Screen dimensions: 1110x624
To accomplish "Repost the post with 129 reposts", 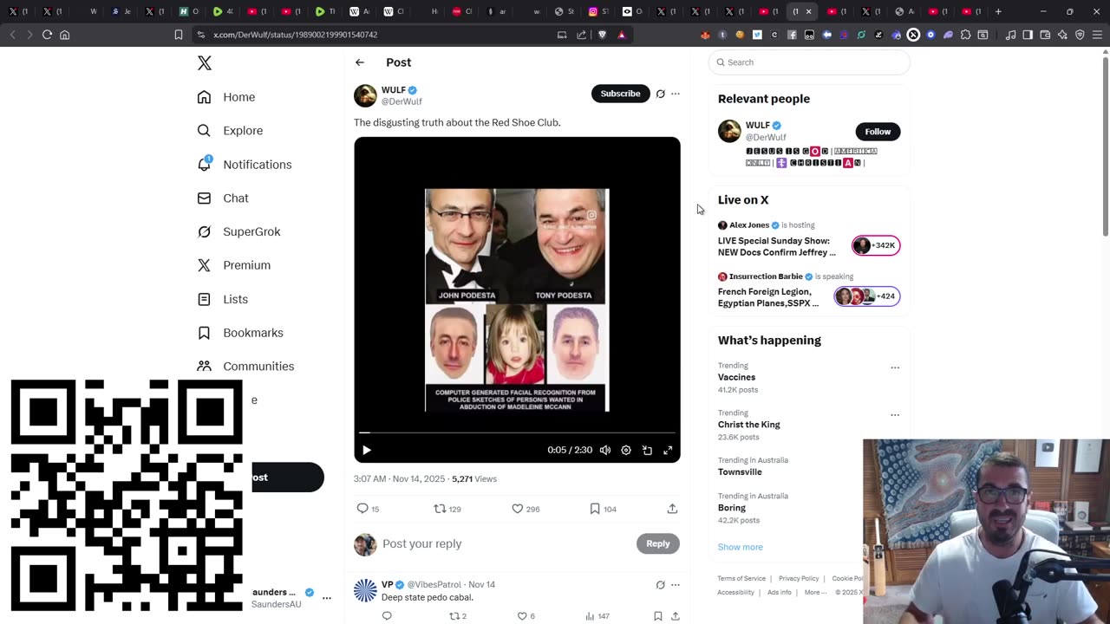I will tap(447, 509).
